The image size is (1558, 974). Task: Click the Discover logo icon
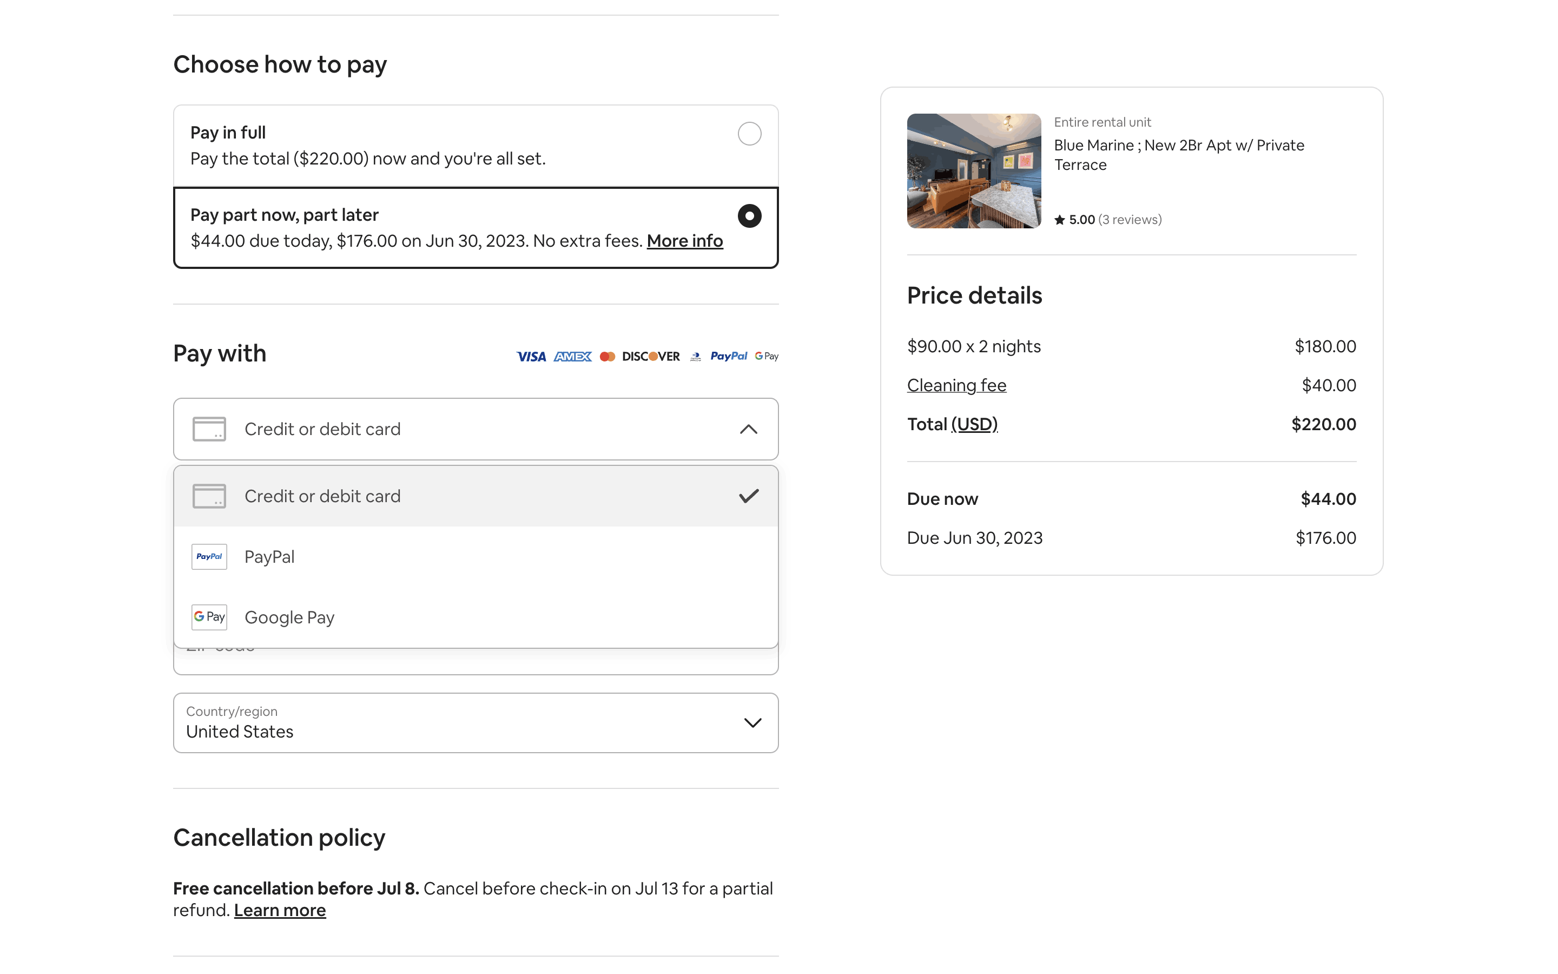pyautogui.click(x=651, y=356)
